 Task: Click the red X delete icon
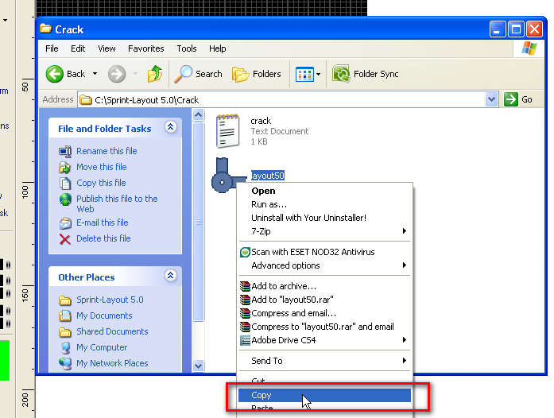65,239
